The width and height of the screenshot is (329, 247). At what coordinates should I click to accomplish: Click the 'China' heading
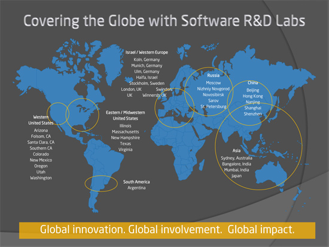coord(252,83)
